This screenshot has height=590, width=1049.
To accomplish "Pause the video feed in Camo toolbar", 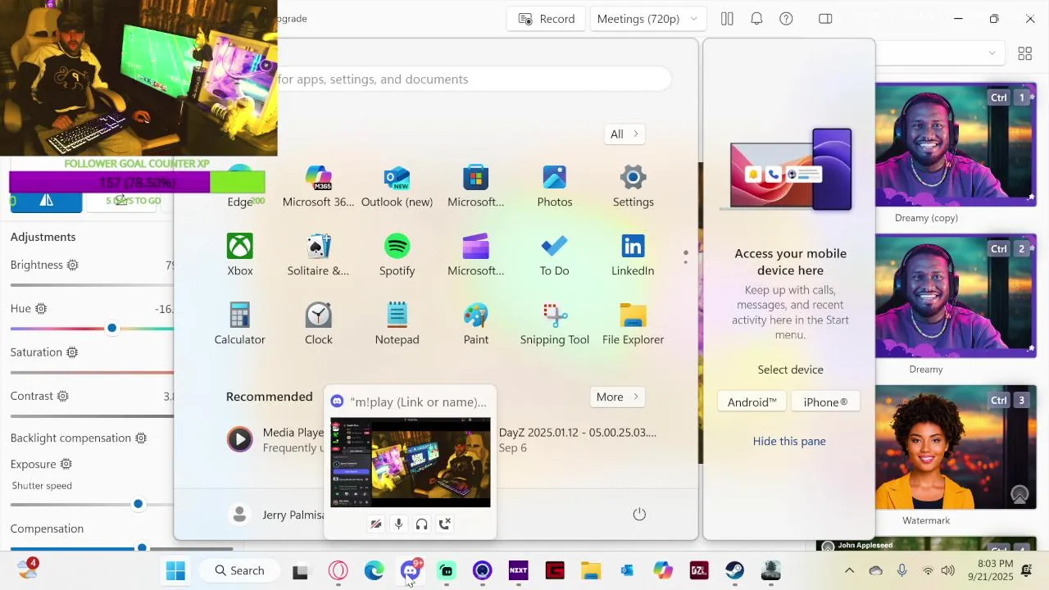I will point(726,19).
